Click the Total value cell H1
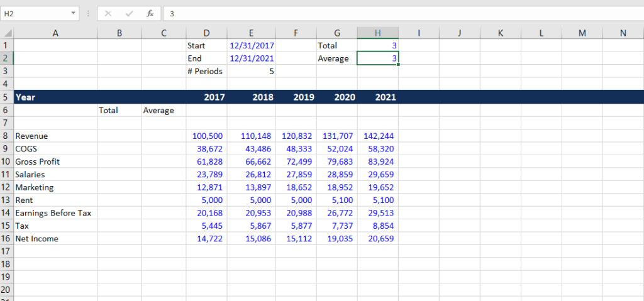Screen dimensions: 644x301 [x=377, y=46]
